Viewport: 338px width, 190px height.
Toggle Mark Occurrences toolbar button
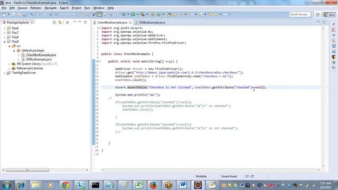coord(99,14)
